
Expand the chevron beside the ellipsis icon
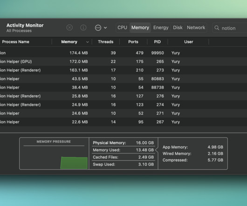pos(105,28)
